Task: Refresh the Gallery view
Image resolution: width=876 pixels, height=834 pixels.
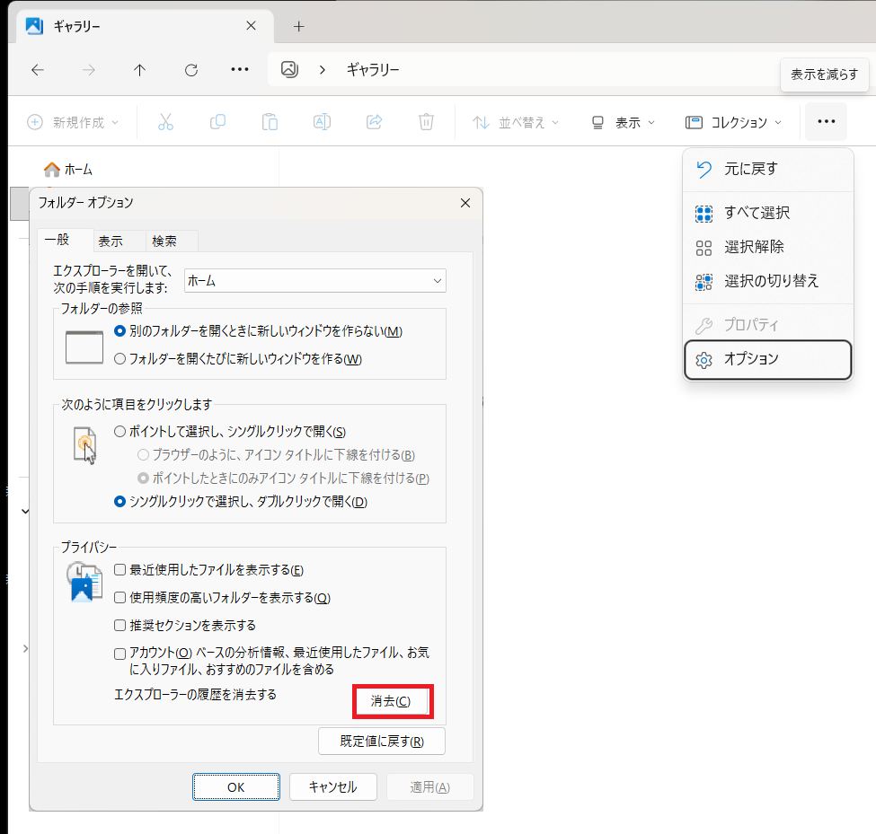Action: [191, 70]
